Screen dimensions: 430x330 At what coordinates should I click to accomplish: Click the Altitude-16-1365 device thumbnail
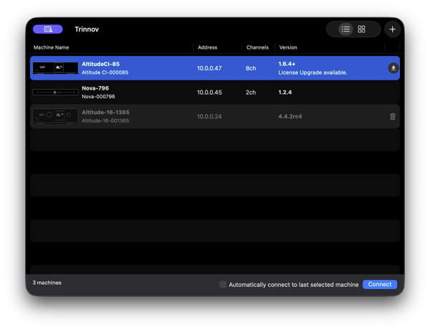point(55,116)
